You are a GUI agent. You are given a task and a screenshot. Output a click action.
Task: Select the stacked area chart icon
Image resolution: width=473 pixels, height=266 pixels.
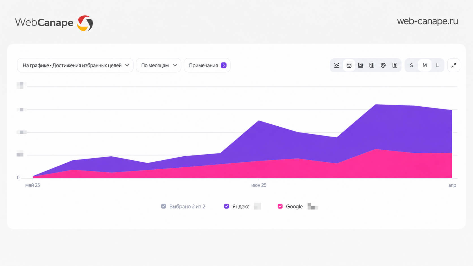click(349, 65)
